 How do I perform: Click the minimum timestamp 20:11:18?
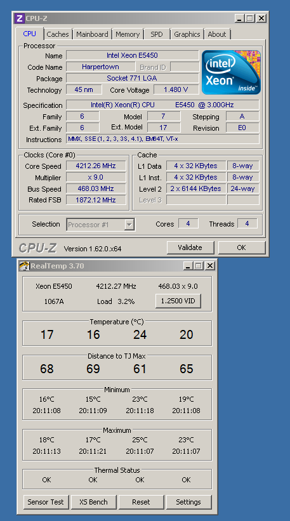[140, 411]
